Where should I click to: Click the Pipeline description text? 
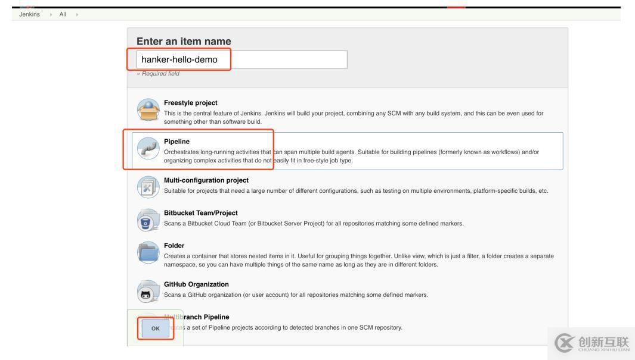pos(351,156)
